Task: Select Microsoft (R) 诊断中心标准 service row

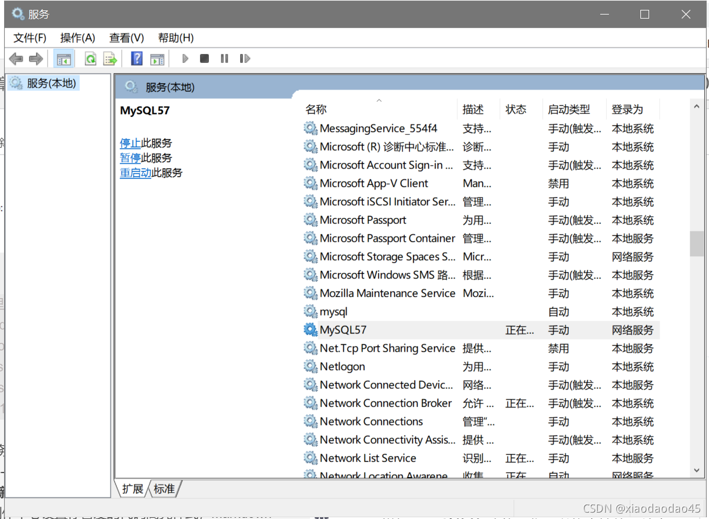Action: tap(482, 146)
